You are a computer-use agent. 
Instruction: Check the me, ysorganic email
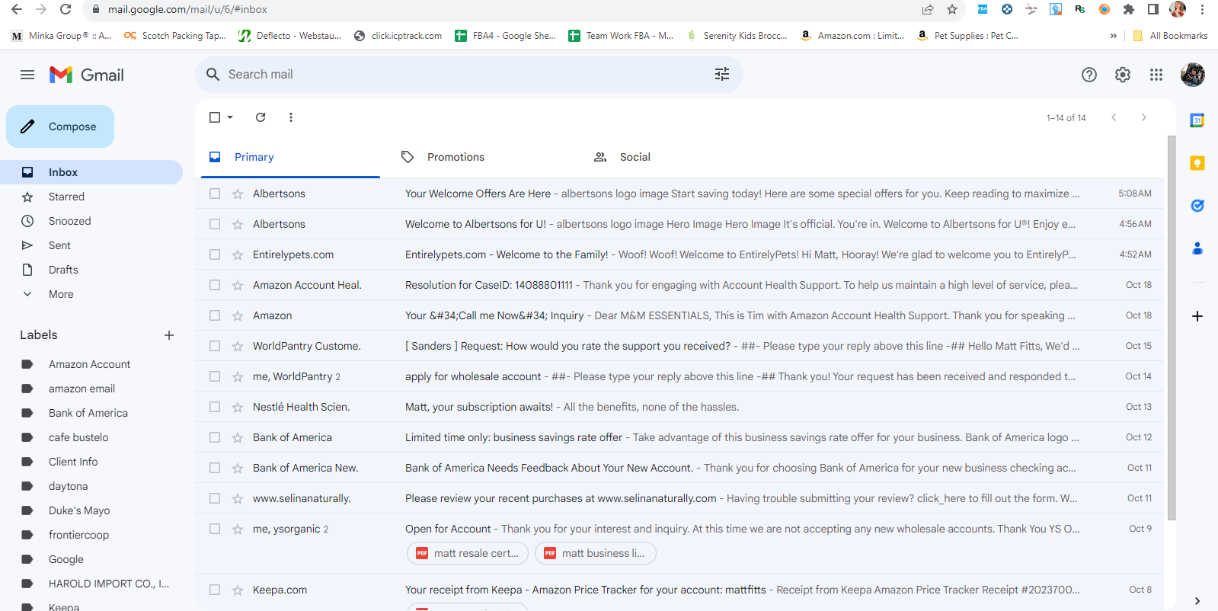pos(215,529)
